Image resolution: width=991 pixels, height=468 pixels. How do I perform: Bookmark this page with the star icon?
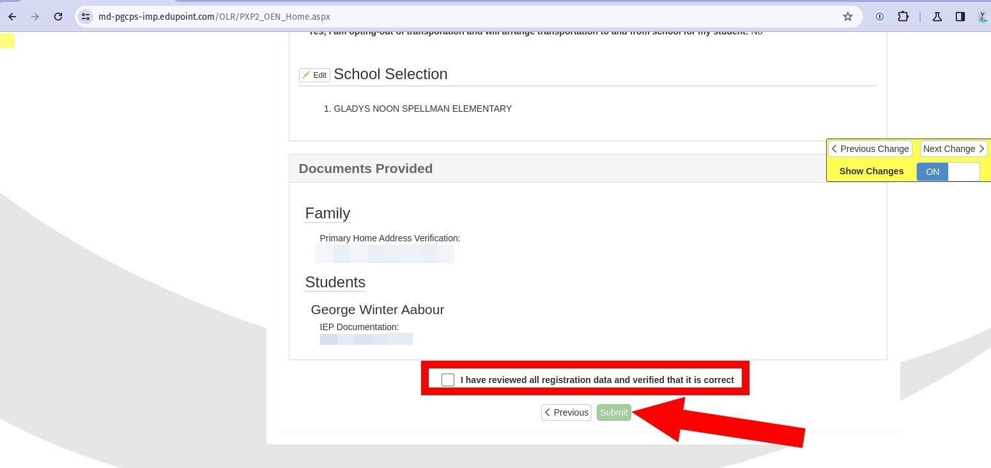point(847,17)
